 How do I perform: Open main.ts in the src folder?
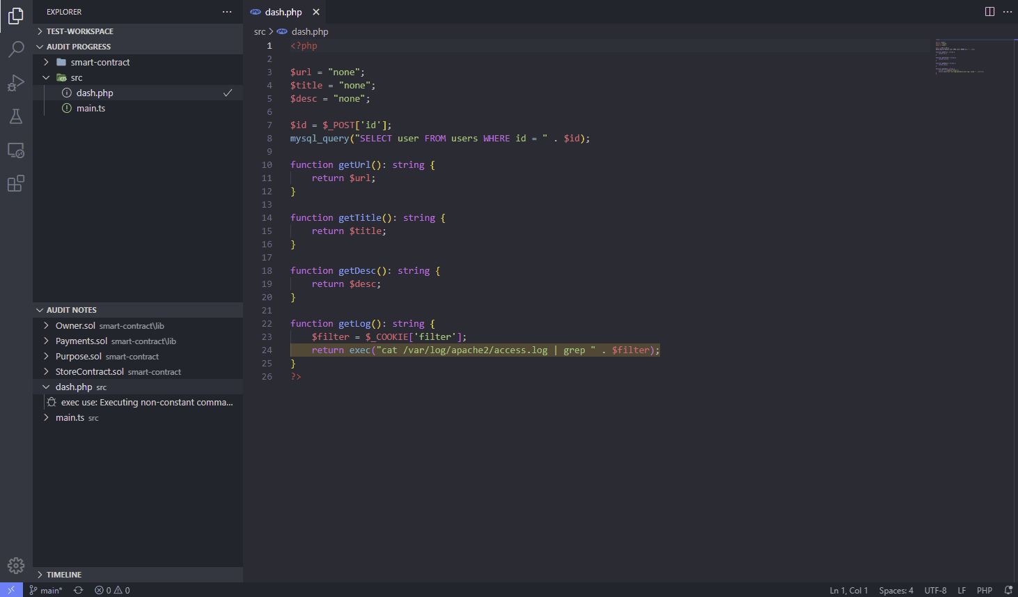[x=91, y=108]
